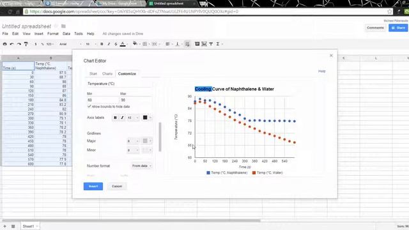Select the Customize tab in Chart Editor
The width and height of the screenshot is (409, 230).
click(x=127, y=74)
